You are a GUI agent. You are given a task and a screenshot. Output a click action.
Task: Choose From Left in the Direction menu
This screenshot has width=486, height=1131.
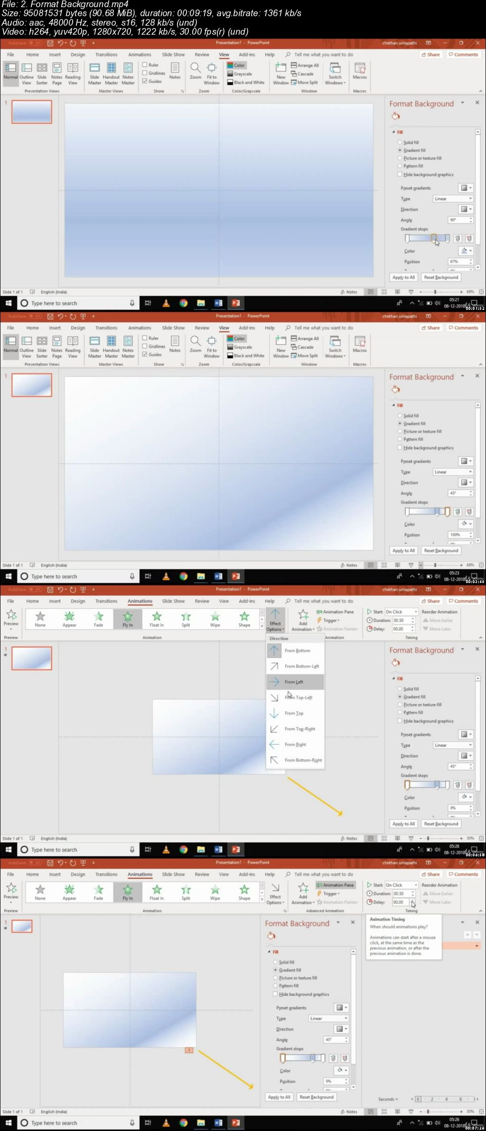295,682
